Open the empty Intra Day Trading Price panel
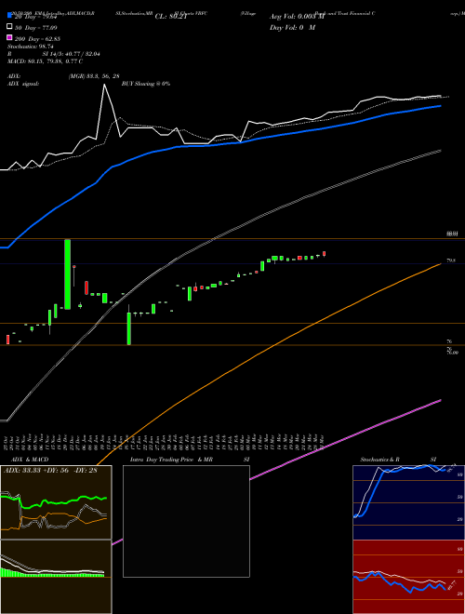 186,521
